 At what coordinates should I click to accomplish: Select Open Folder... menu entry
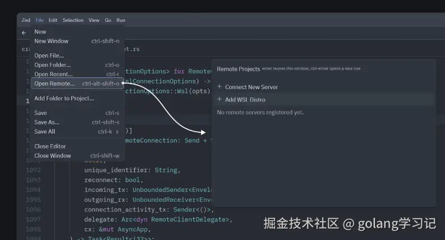point(77,65)
